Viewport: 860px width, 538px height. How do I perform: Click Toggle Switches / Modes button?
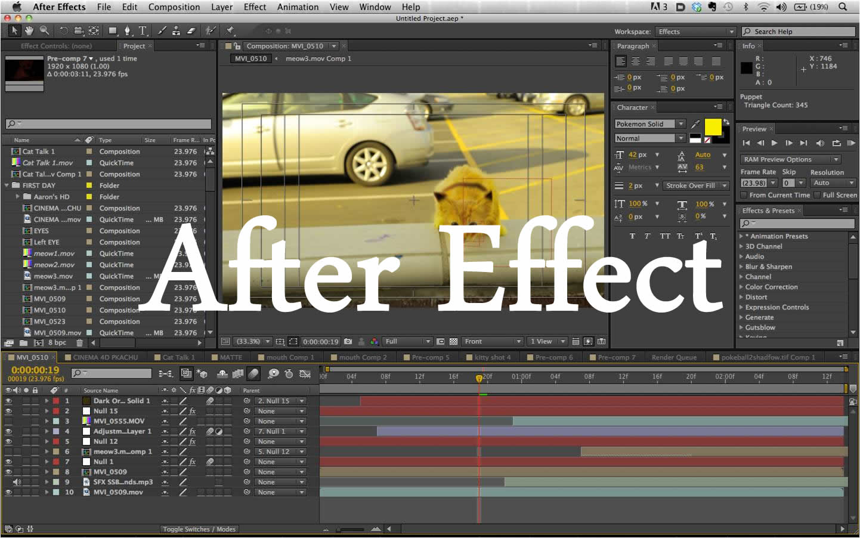pos(199,529)
